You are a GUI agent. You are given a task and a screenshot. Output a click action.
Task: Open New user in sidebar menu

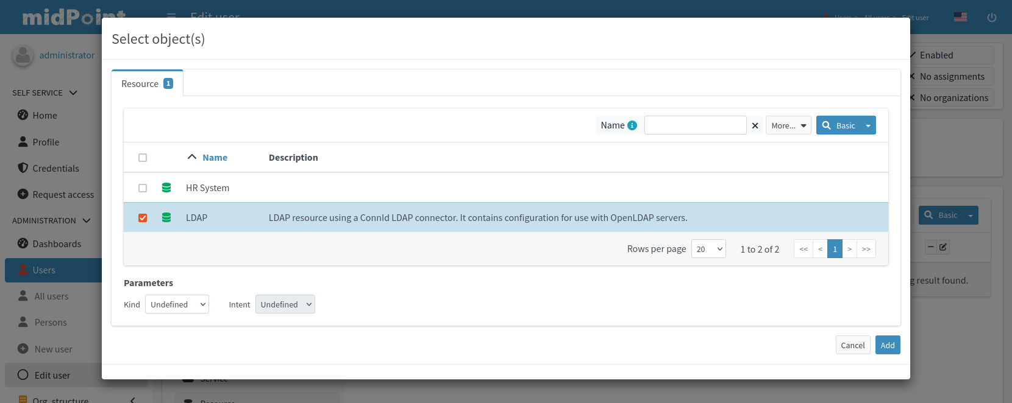(54, 349)
